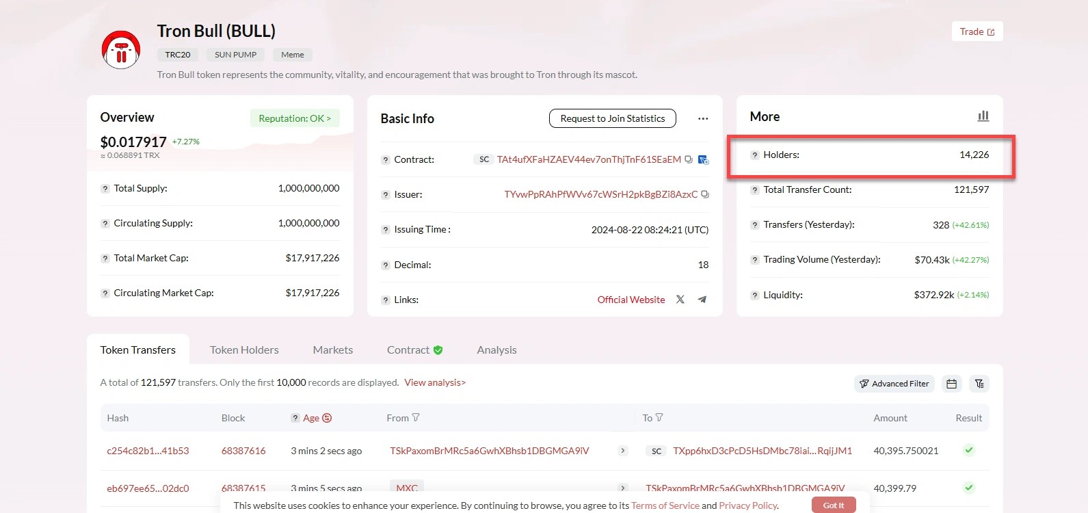Follow the View analysis link

(x=435, y=382)
